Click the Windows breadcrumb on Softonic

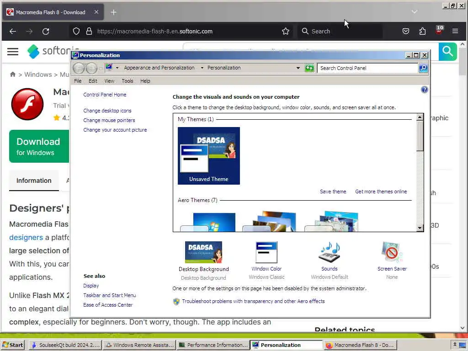tap(38, 74)
